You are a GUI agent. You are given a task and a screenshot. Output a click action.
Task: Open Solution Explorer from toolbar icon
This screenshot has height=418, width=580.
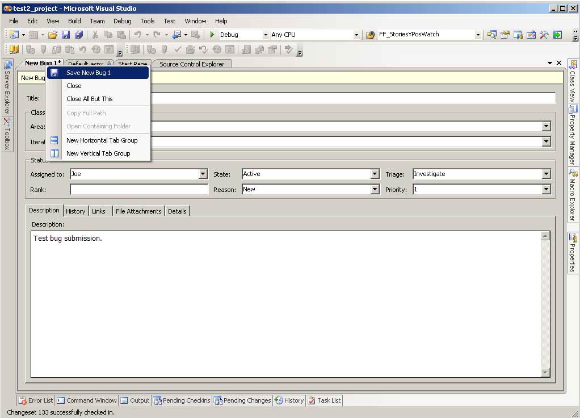pos(491,35)
